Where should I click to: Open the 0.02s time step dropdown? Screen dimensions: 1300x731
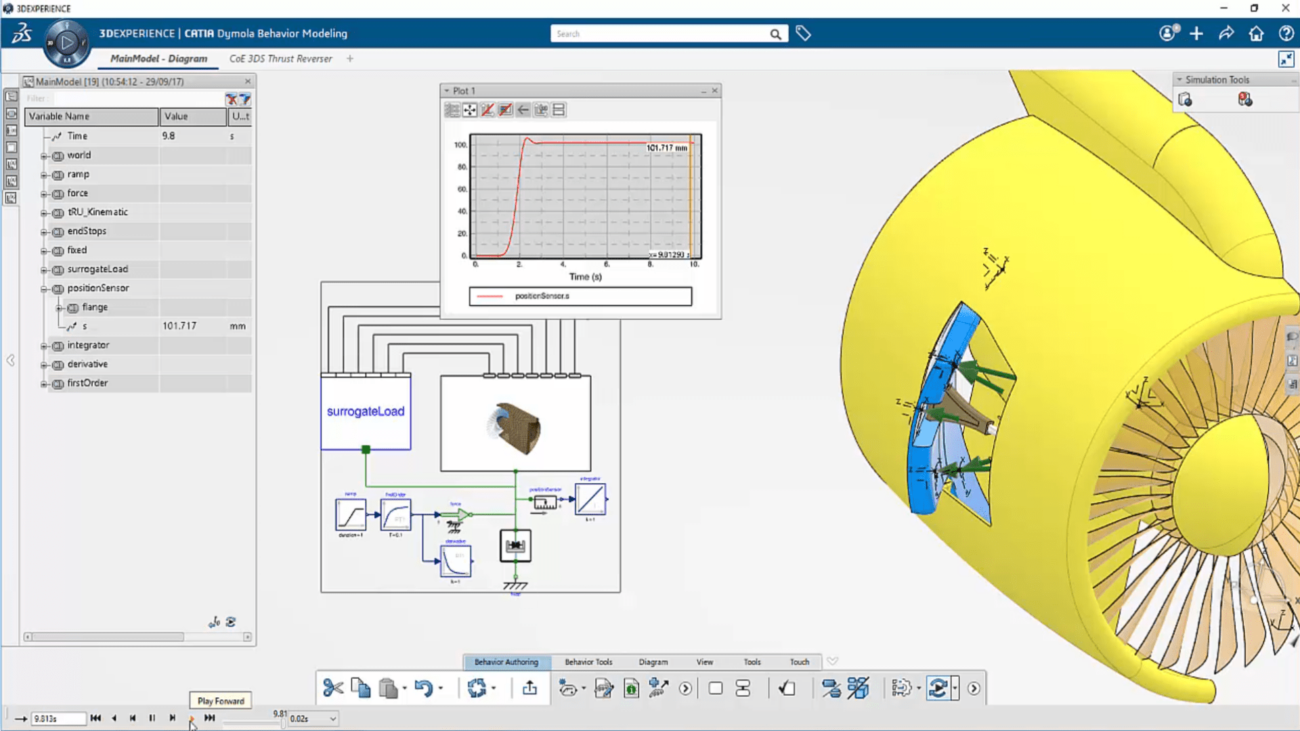[332, 719]
